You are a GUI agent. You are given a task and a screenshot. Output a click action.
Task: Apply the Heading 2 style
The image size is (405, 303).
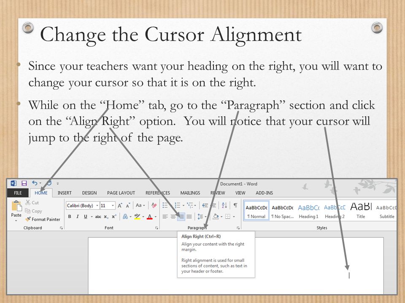[335, 211]
